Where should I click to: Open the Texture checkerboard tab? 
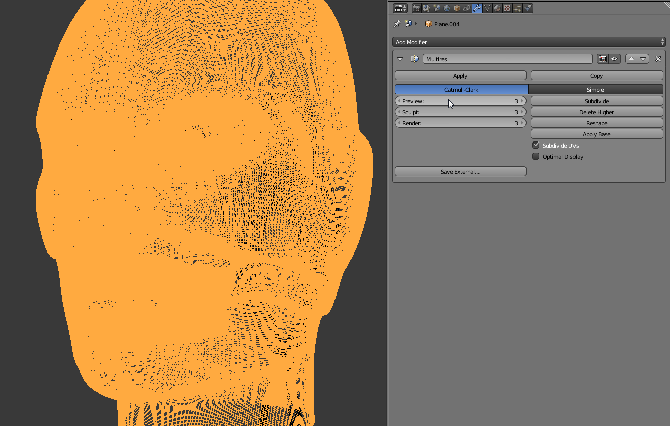click(x=507, y=8)
